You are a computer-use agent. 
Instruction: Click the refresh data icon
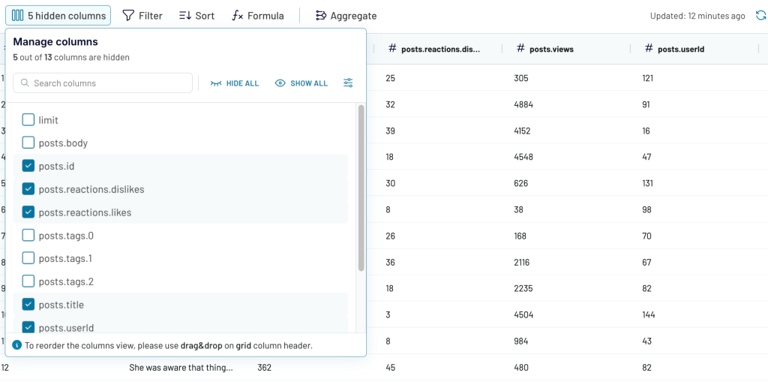pyautogui.click(x=760, y=16)
